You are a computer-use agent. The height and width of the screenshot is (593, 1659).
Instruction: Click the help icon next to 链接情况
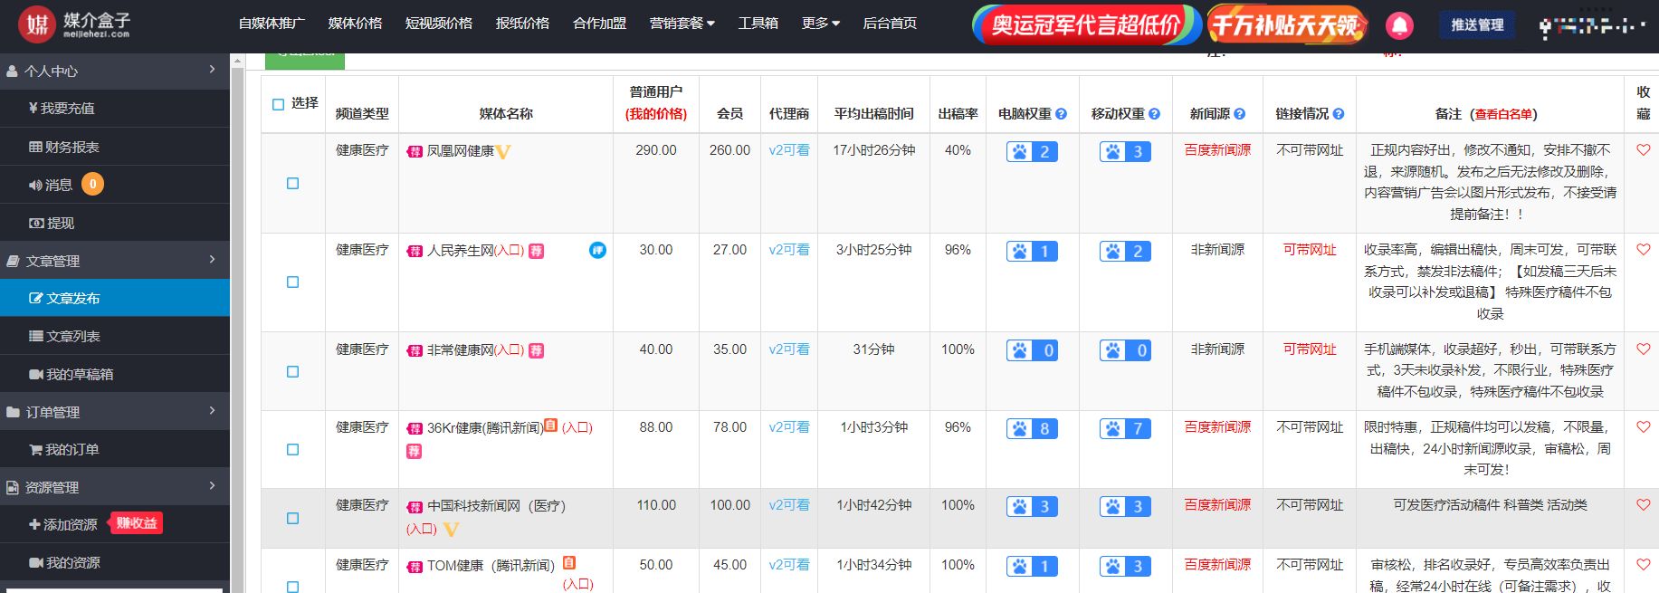tap(1339, 114)
